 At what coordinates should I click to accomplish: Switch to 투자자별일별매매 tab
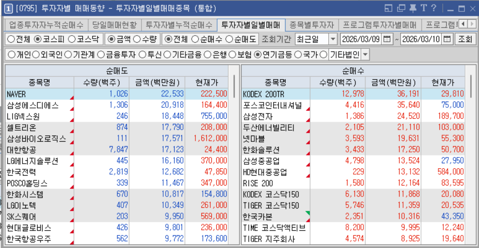point(251,25)
